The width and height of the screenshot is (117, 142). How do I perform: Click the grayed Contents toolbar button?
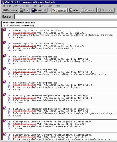coord(89,10)
